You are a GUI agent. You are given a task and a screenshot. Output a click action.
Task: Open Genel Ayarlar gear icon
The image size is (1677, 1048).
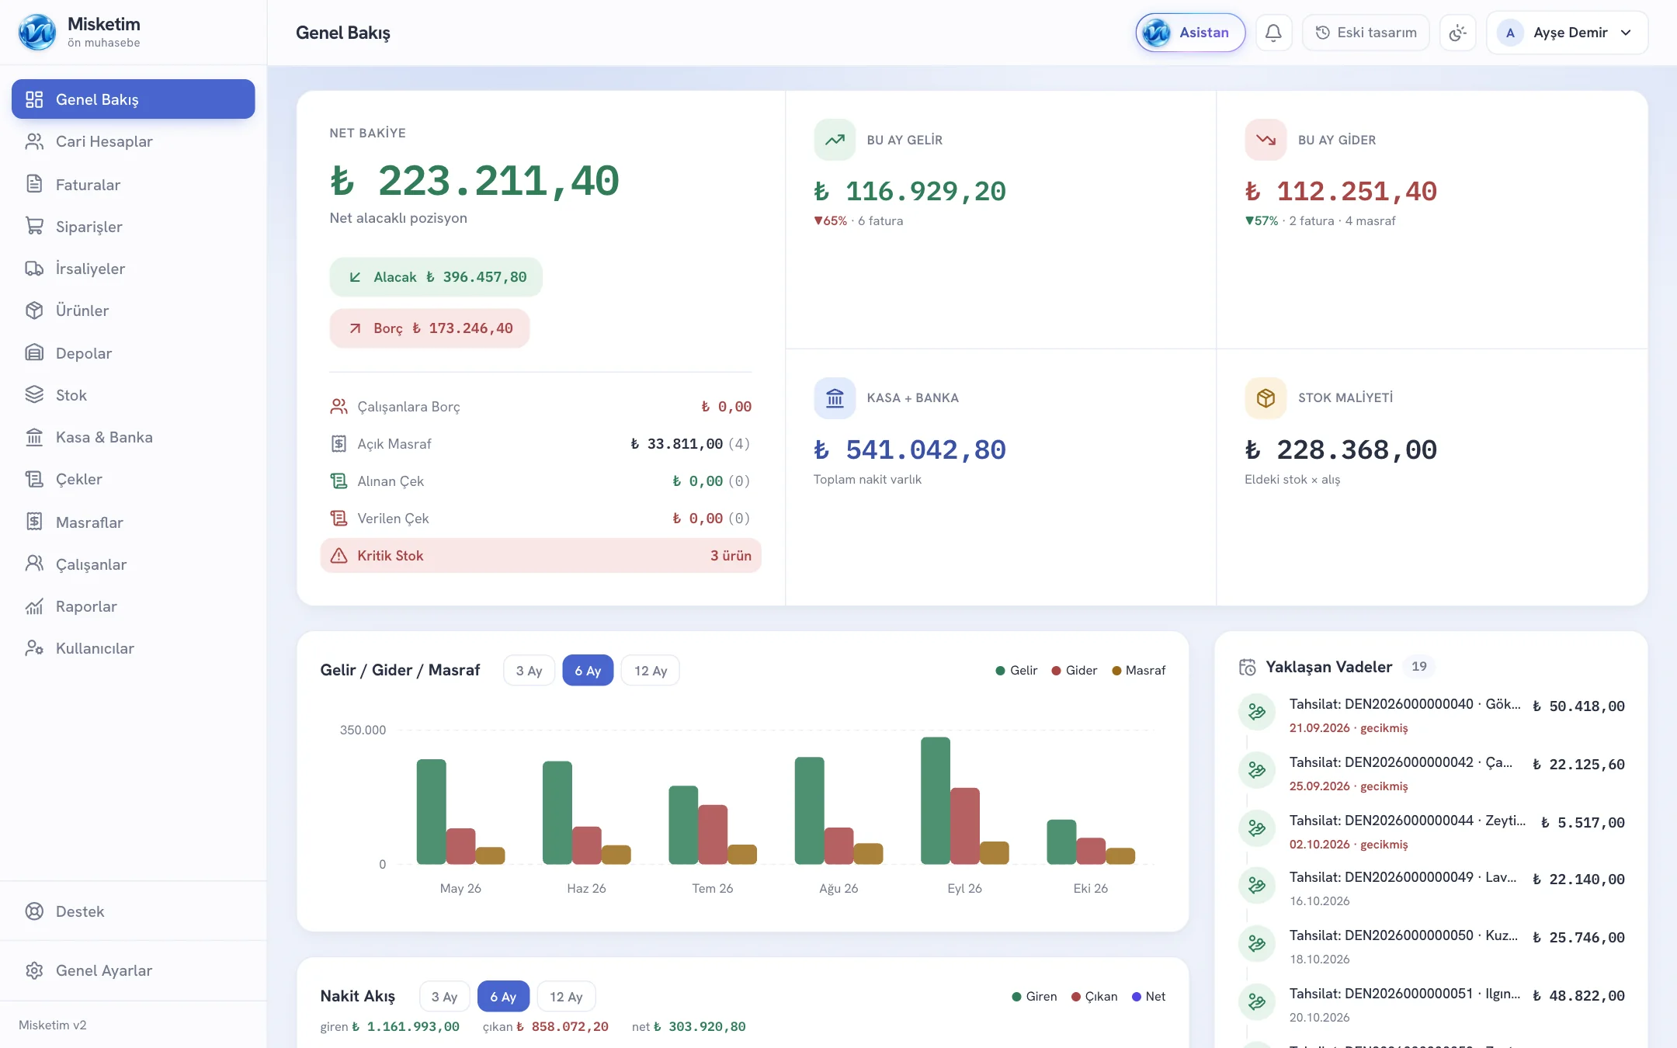pos(34,970)
